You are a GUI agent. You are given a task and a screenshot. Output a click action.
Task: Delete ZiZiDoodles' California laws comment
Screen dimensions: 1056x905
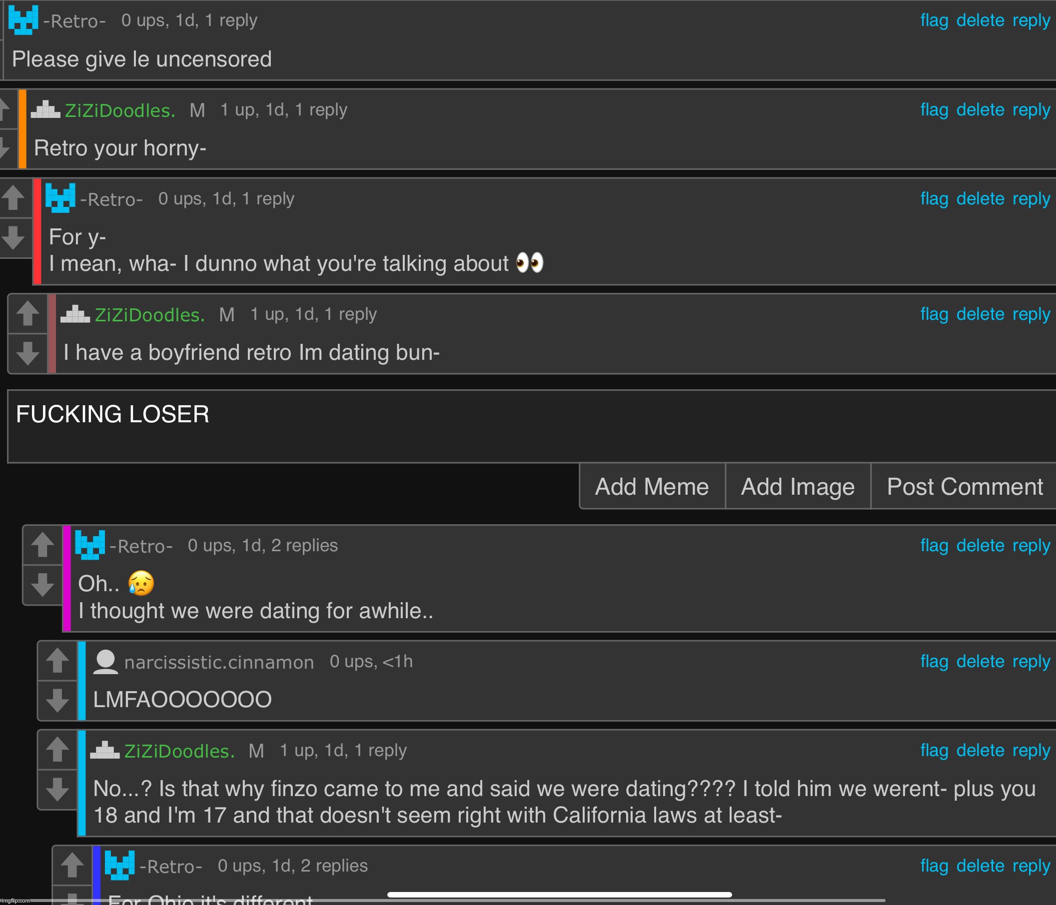[x=980, y=751]
